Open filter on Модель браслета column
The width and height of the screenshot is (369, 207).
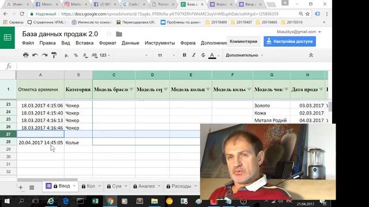point(131,90)
